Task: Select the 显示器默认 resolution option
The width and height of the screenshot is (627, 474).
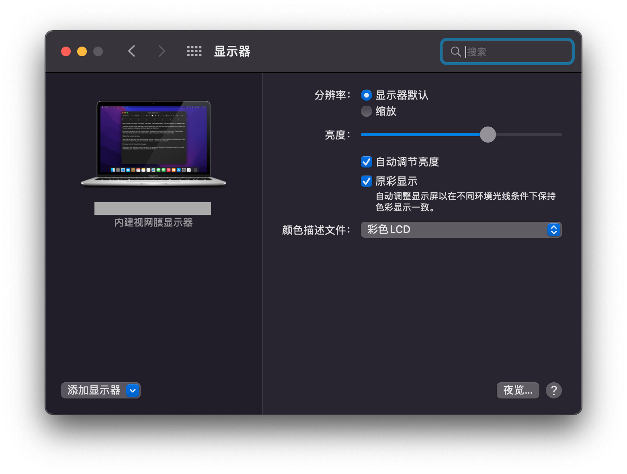Action: pos(367,95)
